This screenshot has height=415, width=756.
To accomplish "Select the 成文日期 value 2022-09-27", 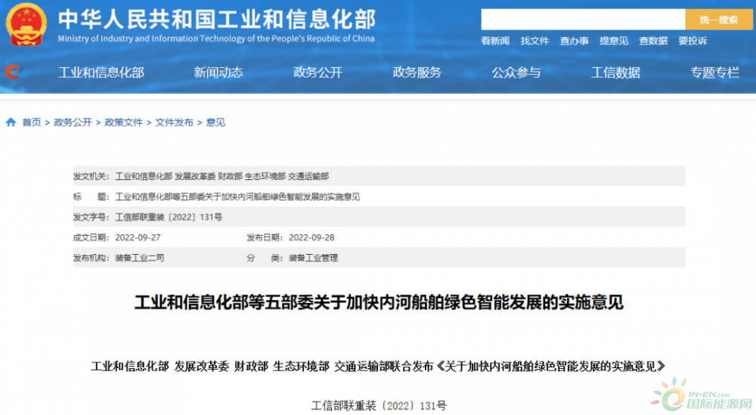I will click(x=138, y=237).
